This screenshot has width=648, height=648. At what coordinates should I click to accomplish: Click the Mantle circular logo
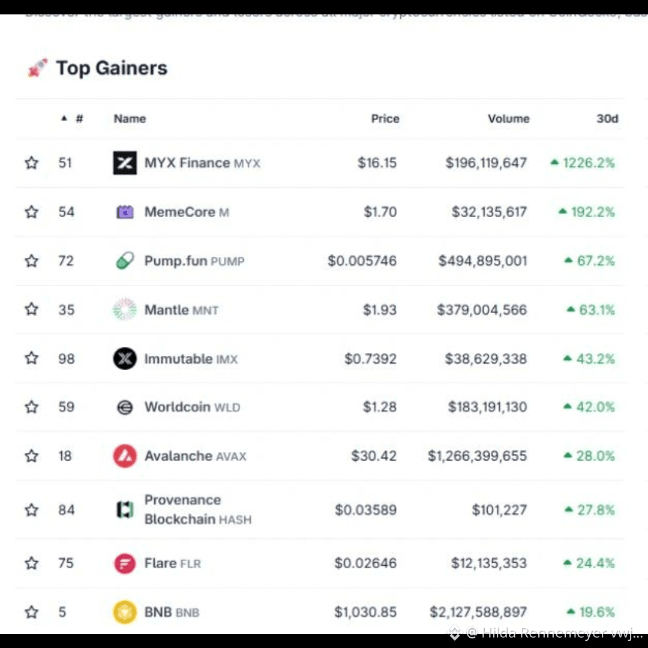pyautogui.click(x=125, y=310)
